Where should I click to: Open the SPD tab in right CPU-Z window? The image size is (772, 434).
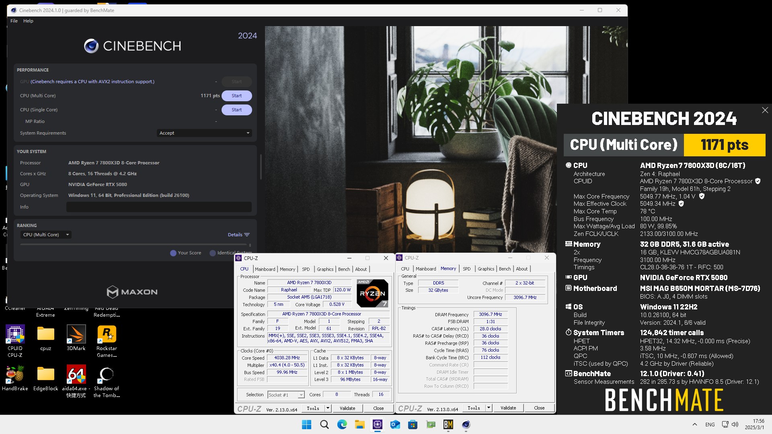[x=466, y=269]
